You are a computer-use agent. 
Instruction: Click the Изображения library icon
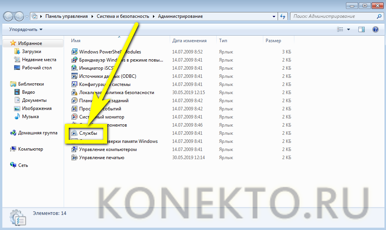point(17,108)
